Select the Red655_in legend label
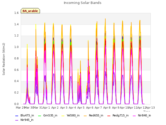Image resolution: width=166 pixels, height=125 pixels. tap(96, 116)
